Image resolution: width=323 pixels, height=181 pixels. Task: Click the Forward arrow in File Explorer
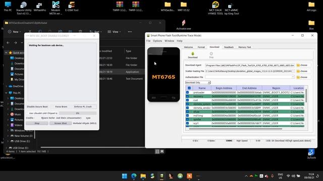16,43
